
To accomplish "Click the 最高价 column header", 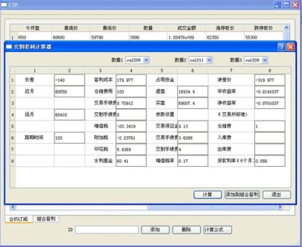I will pos(71,28).
